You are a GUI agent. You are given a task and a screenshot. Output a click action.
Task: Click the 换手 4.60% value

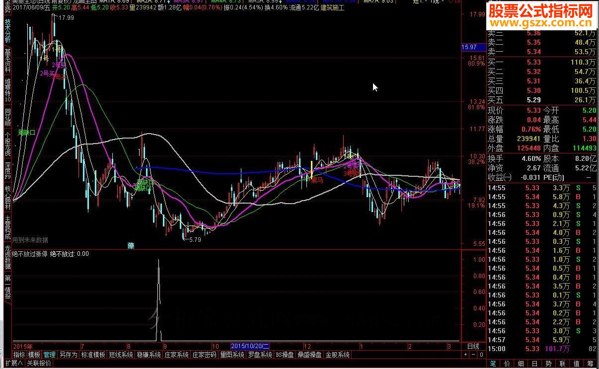pos(531,159)
